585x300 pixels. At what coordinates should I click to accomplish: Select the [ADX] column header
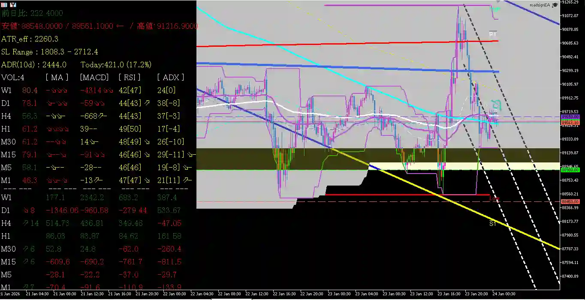[x=171, y=77]
